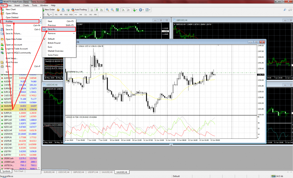Select the M5 timeframe

click(x=61, y=14)
